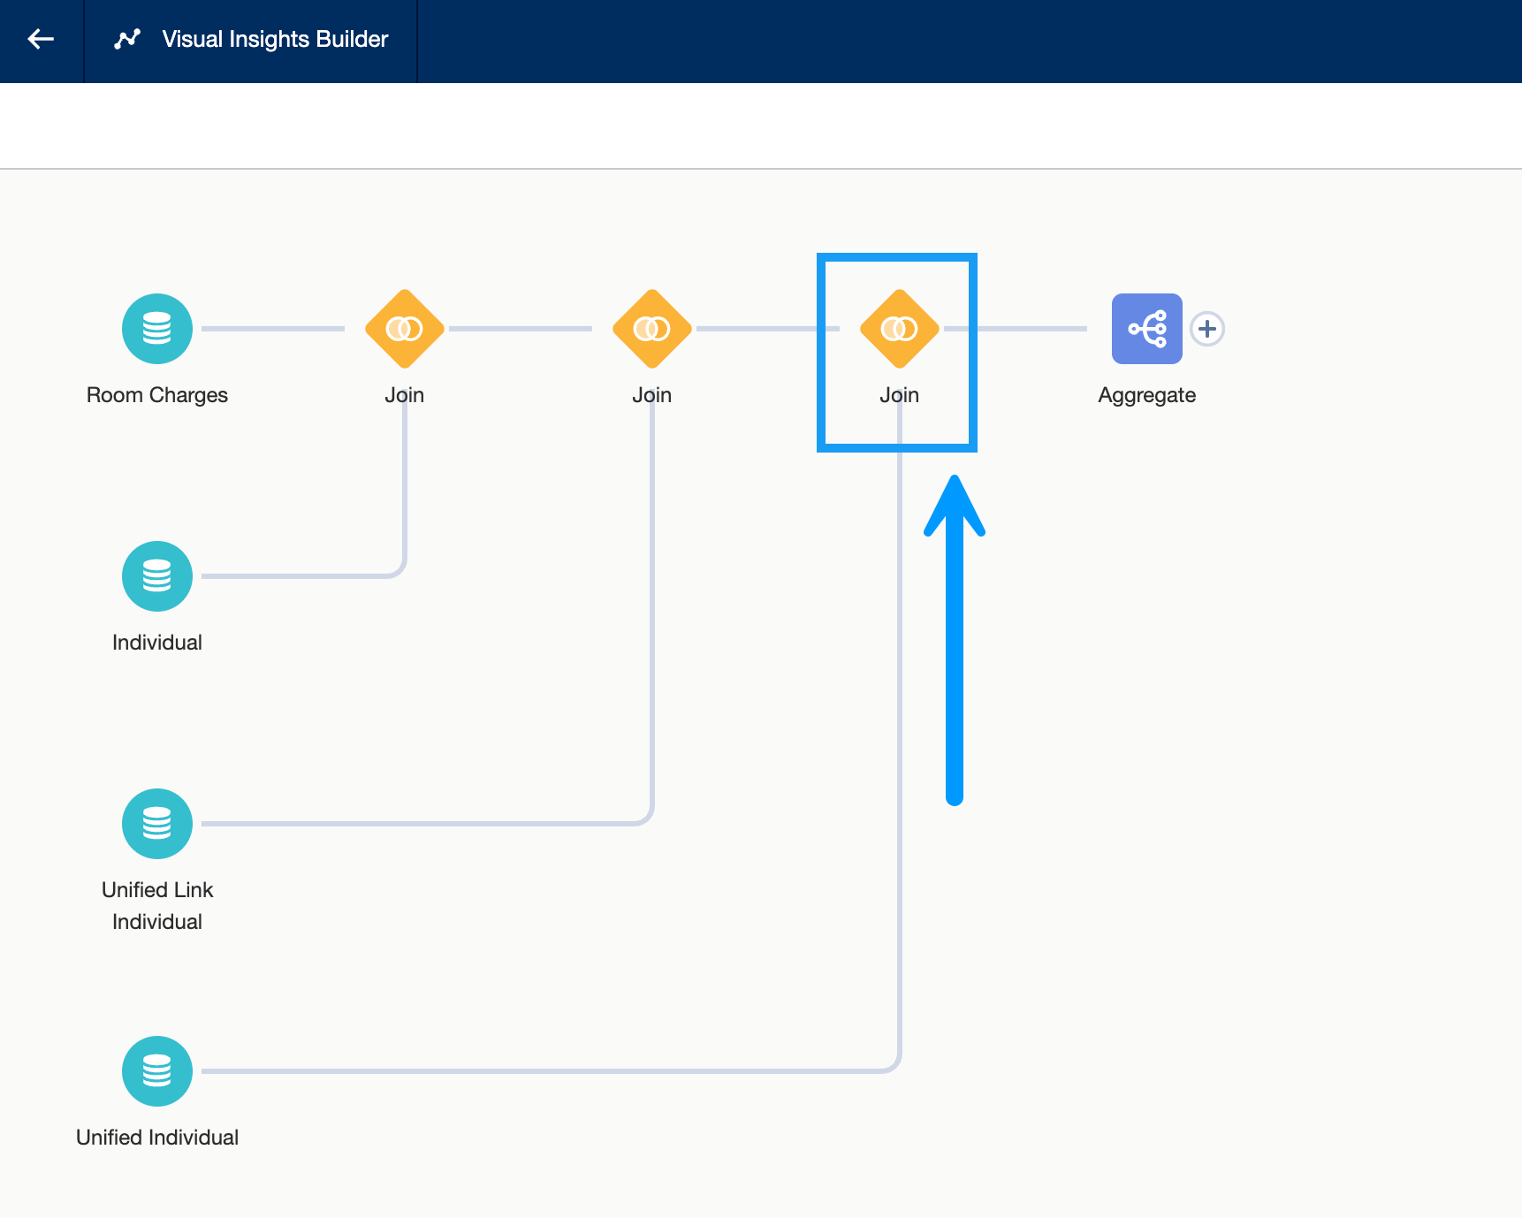This screenshot has height=1218, width=1522.
Task: Click the Unified Individual text label
Action: (157, 1138)
